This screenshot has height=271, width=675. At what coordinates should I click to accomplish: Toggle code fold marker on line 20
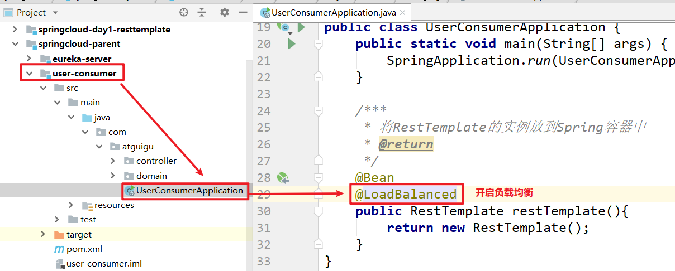[319, 44]
